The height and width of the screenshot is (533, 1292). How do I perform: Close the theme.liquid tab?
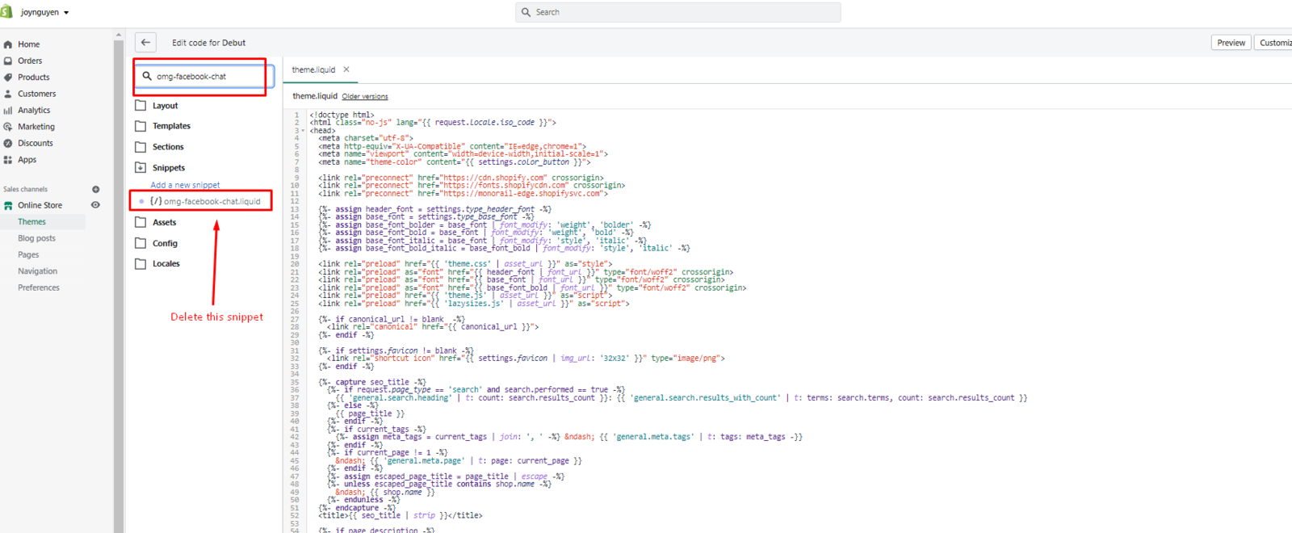click(x=346, y=69)
